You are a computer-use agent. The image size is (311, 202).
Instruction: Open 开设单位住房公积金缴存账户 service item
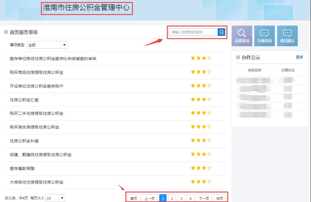tap(37, 86)
